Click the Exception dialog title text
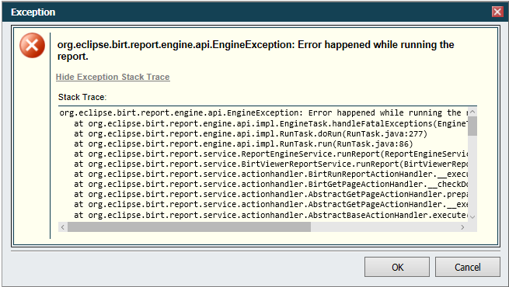The width and height of the screenshot is (509, 287). tap(33, 12)
